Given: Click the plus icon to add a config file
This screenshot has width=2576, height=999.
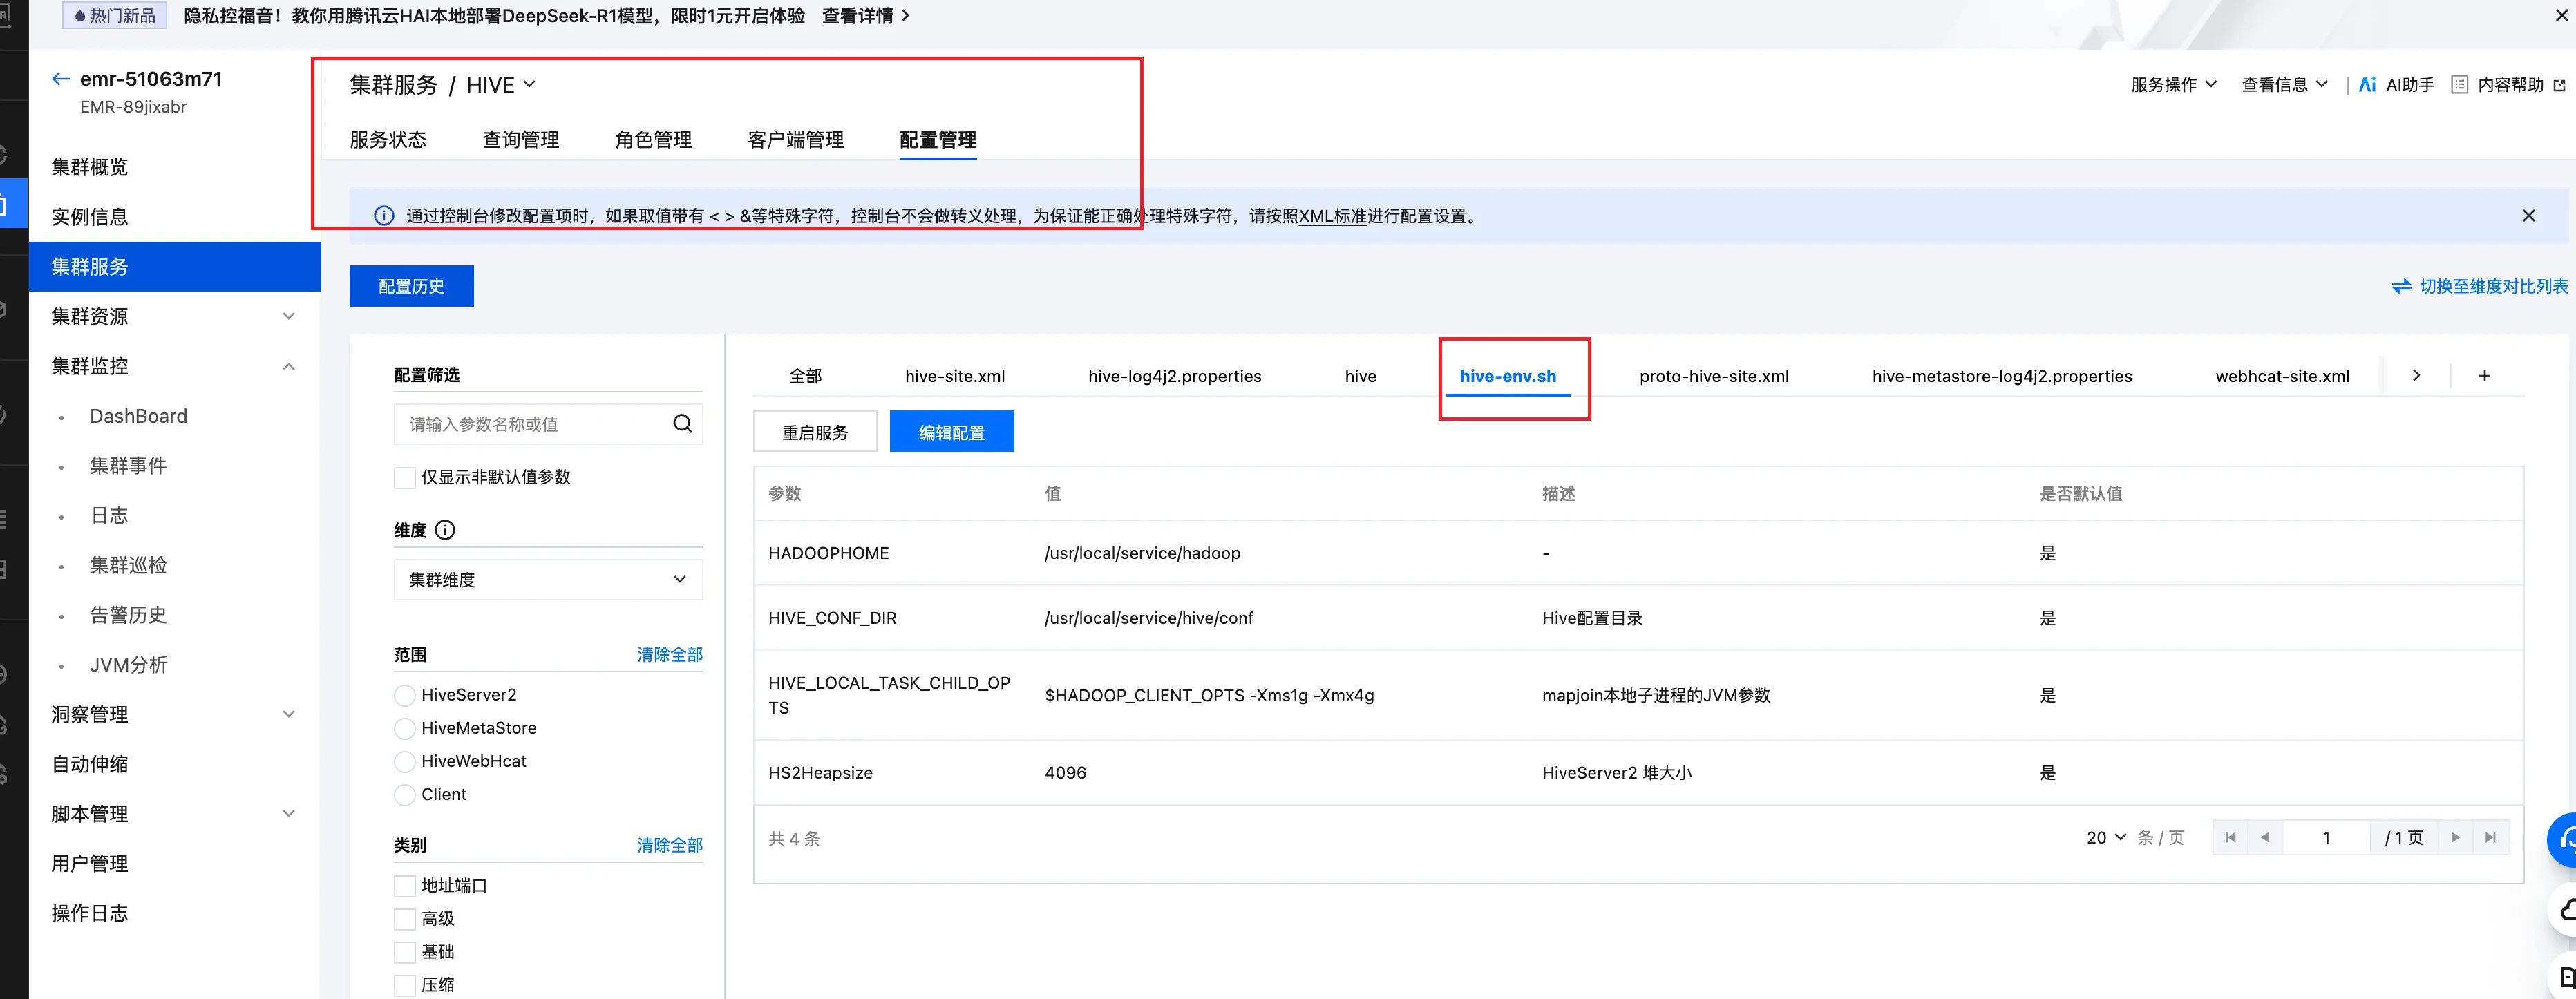Looking at the screenshot, I should pyautogui.click(x=2484, y=375).
